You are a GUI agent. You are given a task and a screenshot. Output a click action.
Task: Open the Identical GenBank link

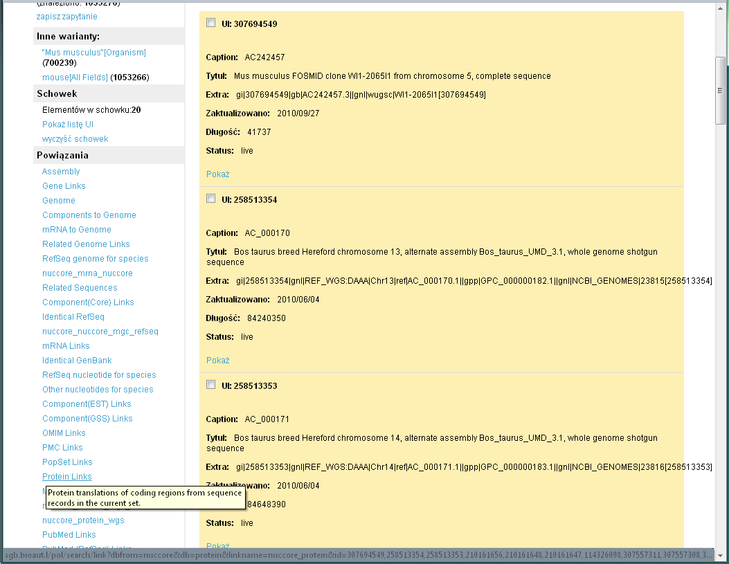click(x=77, y=360)
